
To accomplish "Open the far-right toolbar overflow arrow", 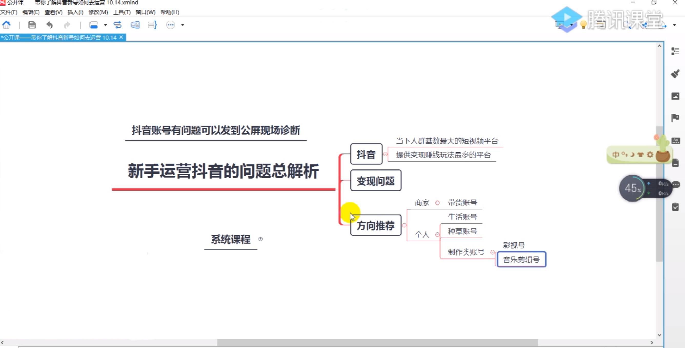I will (674, 25).
